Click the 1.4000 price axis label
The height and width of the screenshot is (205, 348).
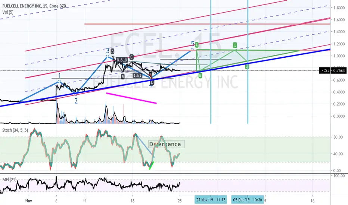coord(339,32)
